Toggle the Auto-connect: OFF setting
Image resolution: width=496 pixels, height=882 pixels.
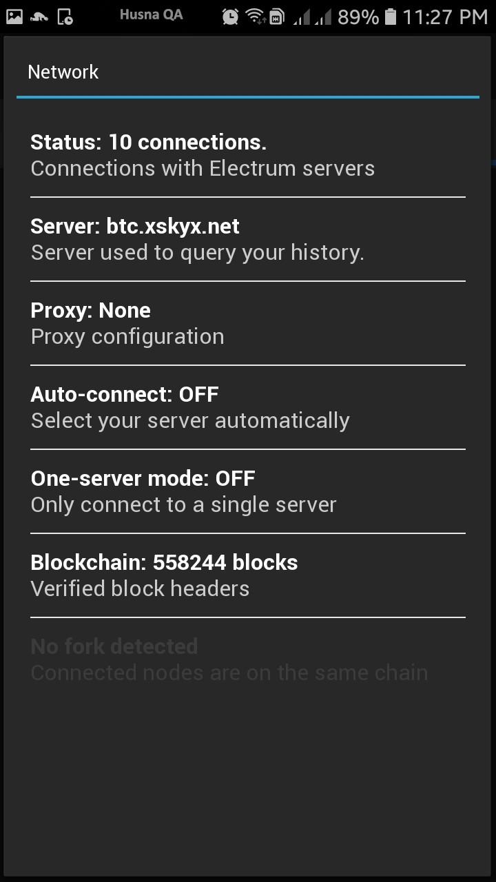pyautogui.click(x=248, y=407)
